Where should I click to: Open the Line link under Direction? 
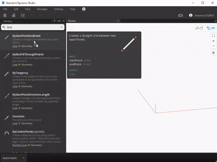click(x=15, y=123)
